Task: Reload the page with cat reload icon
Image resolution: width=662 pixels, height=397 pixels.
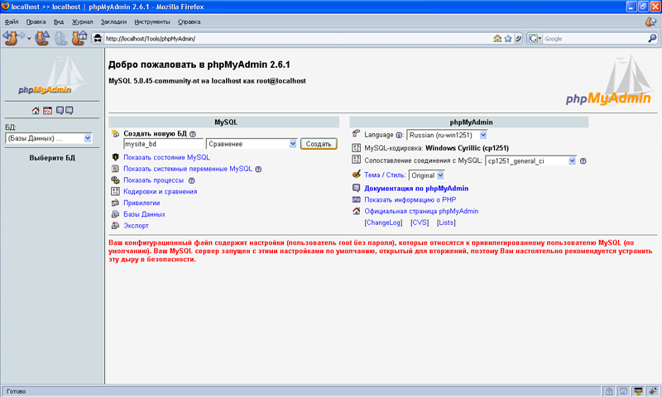Action: click(42, 38)
